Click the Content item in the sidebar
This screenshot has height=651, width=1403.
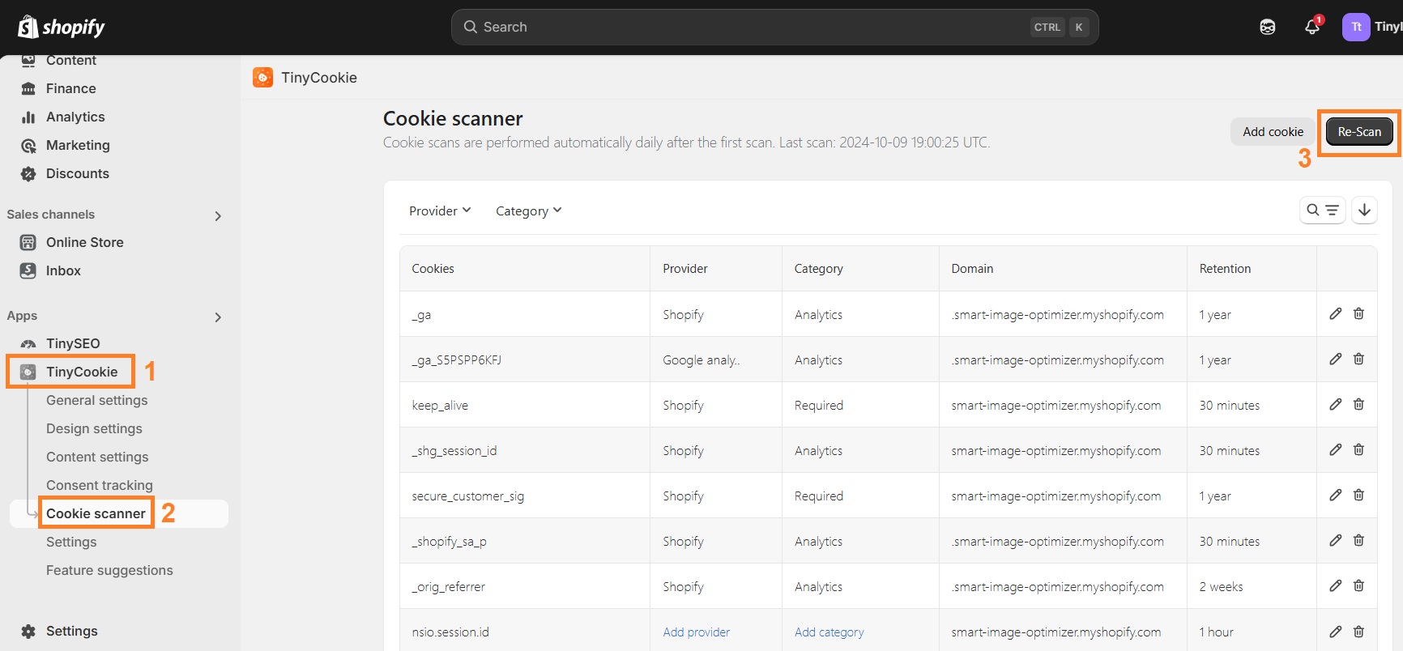click(70, 62)
